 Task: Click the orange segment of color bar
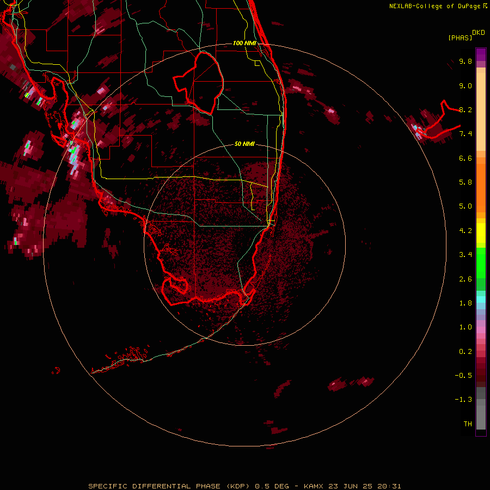point(481,187)
